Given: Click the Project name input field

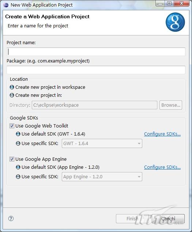Looking at the screenshot, I should 96,52.
